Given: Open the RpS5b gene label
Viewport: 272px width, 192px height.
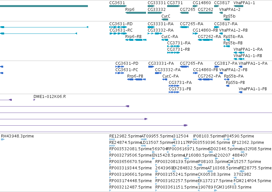Looking at the screenshot, I should [x=229, y=16].
